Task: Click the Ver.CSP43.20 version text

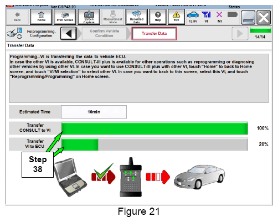Action: (63, 7)
